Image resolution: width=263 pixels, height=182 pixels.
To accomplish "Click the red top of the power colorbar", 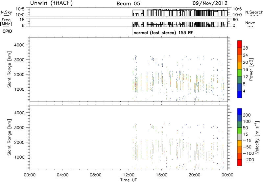I will coord(240,44).
